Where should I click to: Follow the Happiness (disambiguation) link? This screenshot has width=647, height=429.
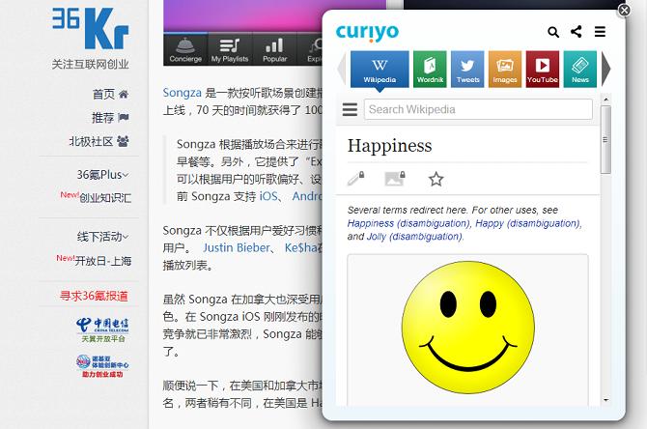(x=408, y=223)
